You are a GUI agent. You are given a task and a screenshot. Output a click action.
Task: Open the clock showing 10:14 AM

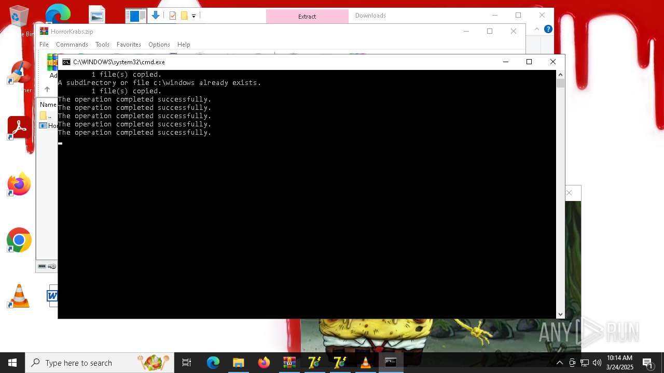pos(620,363)
